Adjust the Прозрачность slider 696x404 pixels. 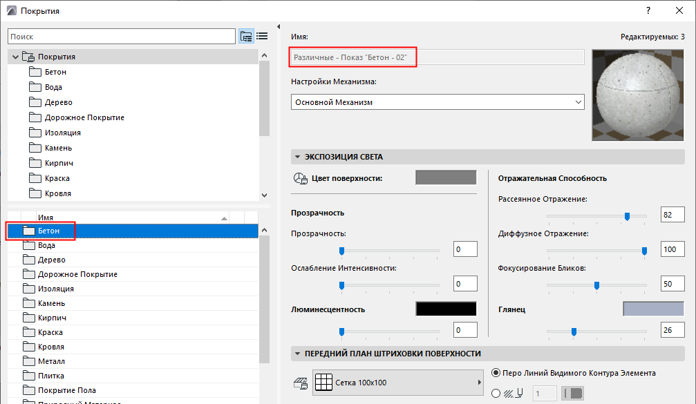click(342, 251)
